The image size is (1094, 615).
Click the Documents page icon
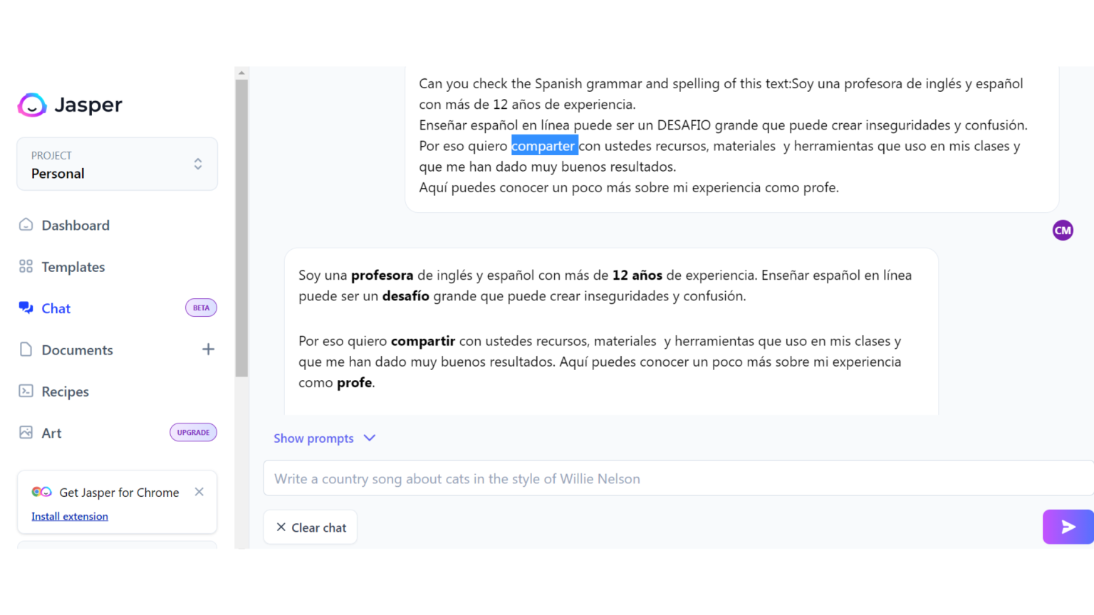point(26,349)
